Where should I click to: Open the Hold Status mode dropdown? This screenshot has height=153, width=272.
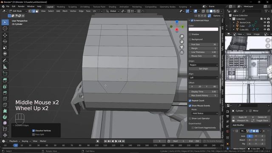205,113
